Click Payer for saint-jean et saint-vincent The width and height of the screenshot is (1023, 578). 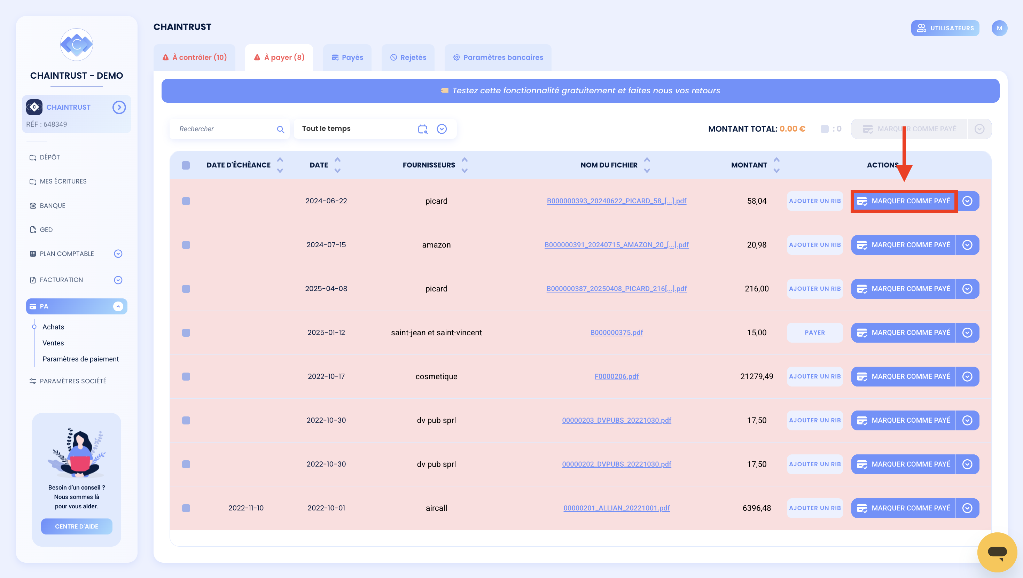tap(814, 333)
